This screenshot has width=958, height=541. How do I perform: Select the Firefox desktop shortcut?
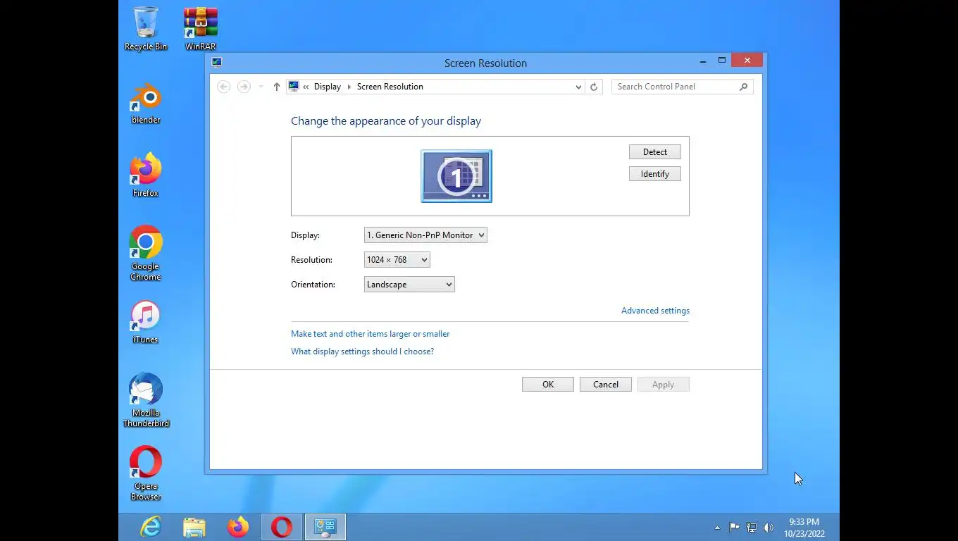pyautogui.click(x=146, y=175)
